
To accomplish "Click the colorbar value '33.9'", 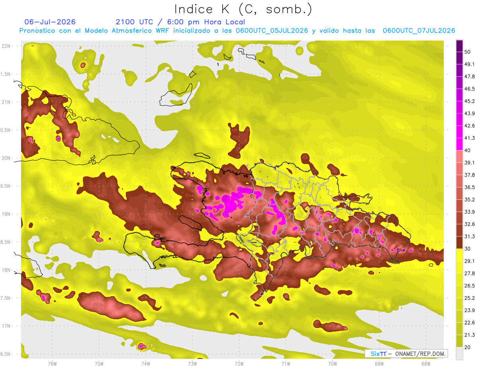I will (469, 212).
